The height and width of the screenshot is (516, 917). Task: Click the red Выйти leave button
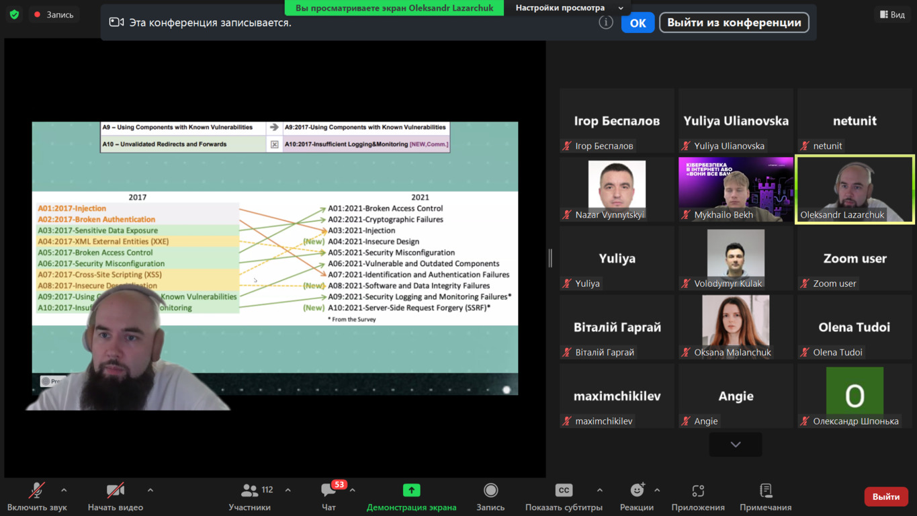(x=885, y=497)
